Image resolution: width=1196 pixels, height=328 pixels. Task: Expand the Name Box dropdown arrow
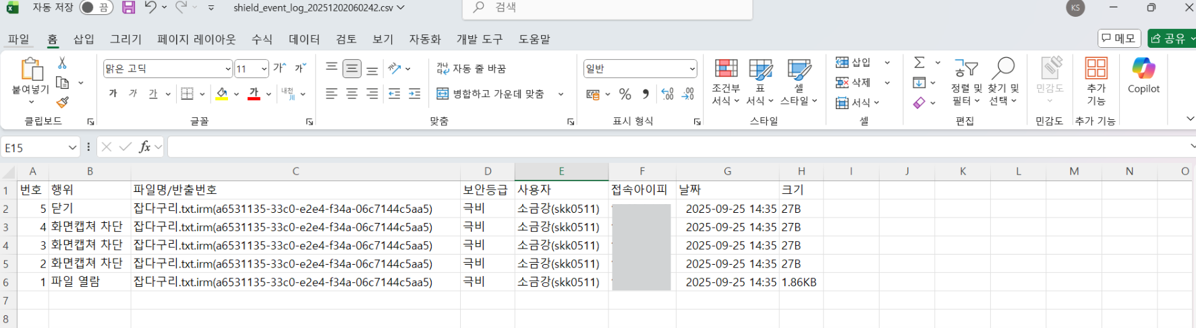(72, 147)
